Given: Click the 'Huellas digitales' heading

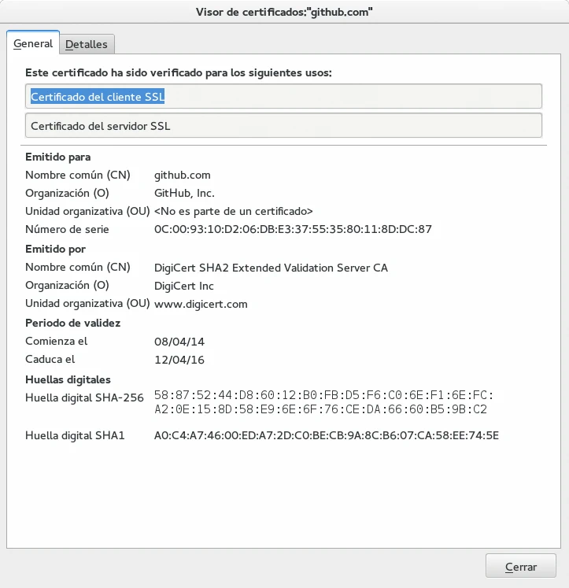Looking at the screenshot, I should (68, 379).
